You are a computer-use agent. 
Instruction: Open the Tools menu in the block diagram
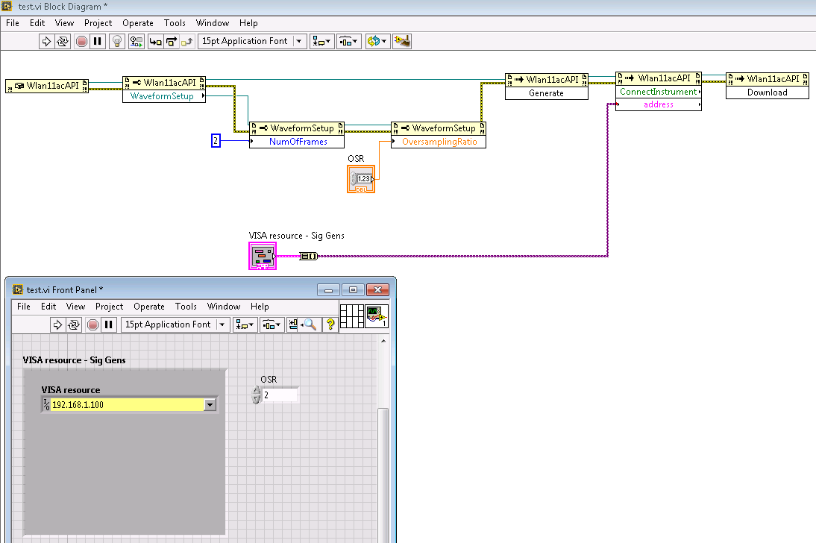coord(175,23)
